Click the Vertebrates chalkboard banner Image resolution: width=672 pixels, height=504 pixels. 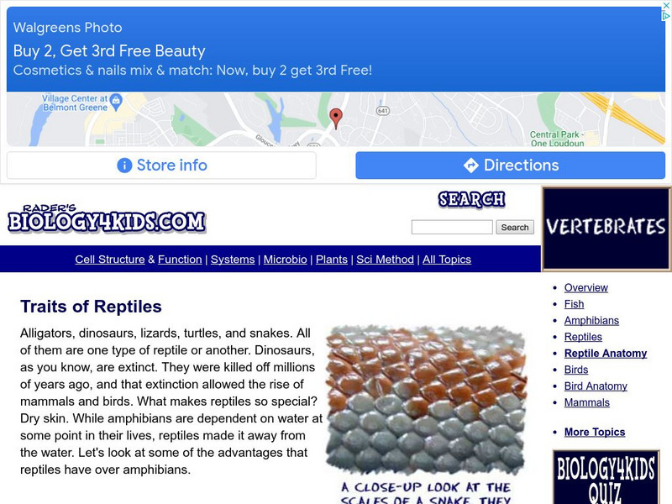(x=606, y=228)
